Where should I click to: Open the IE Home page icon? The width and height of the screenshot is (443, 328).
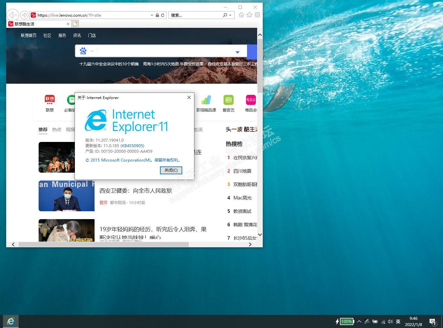241,15
